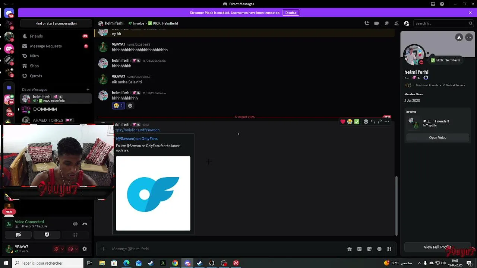The width and height of the screenshot is (477, 268).
Task: Click the Taper ici pour rechercher search box
Action: point(48,263)
